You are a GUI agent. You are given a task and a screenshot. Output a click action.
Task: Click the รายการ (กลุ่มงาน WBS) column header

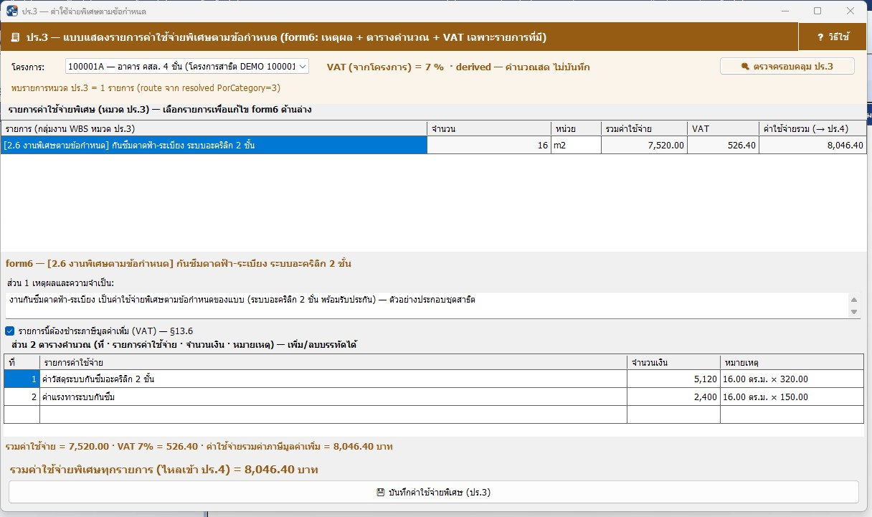pos(214,129)
